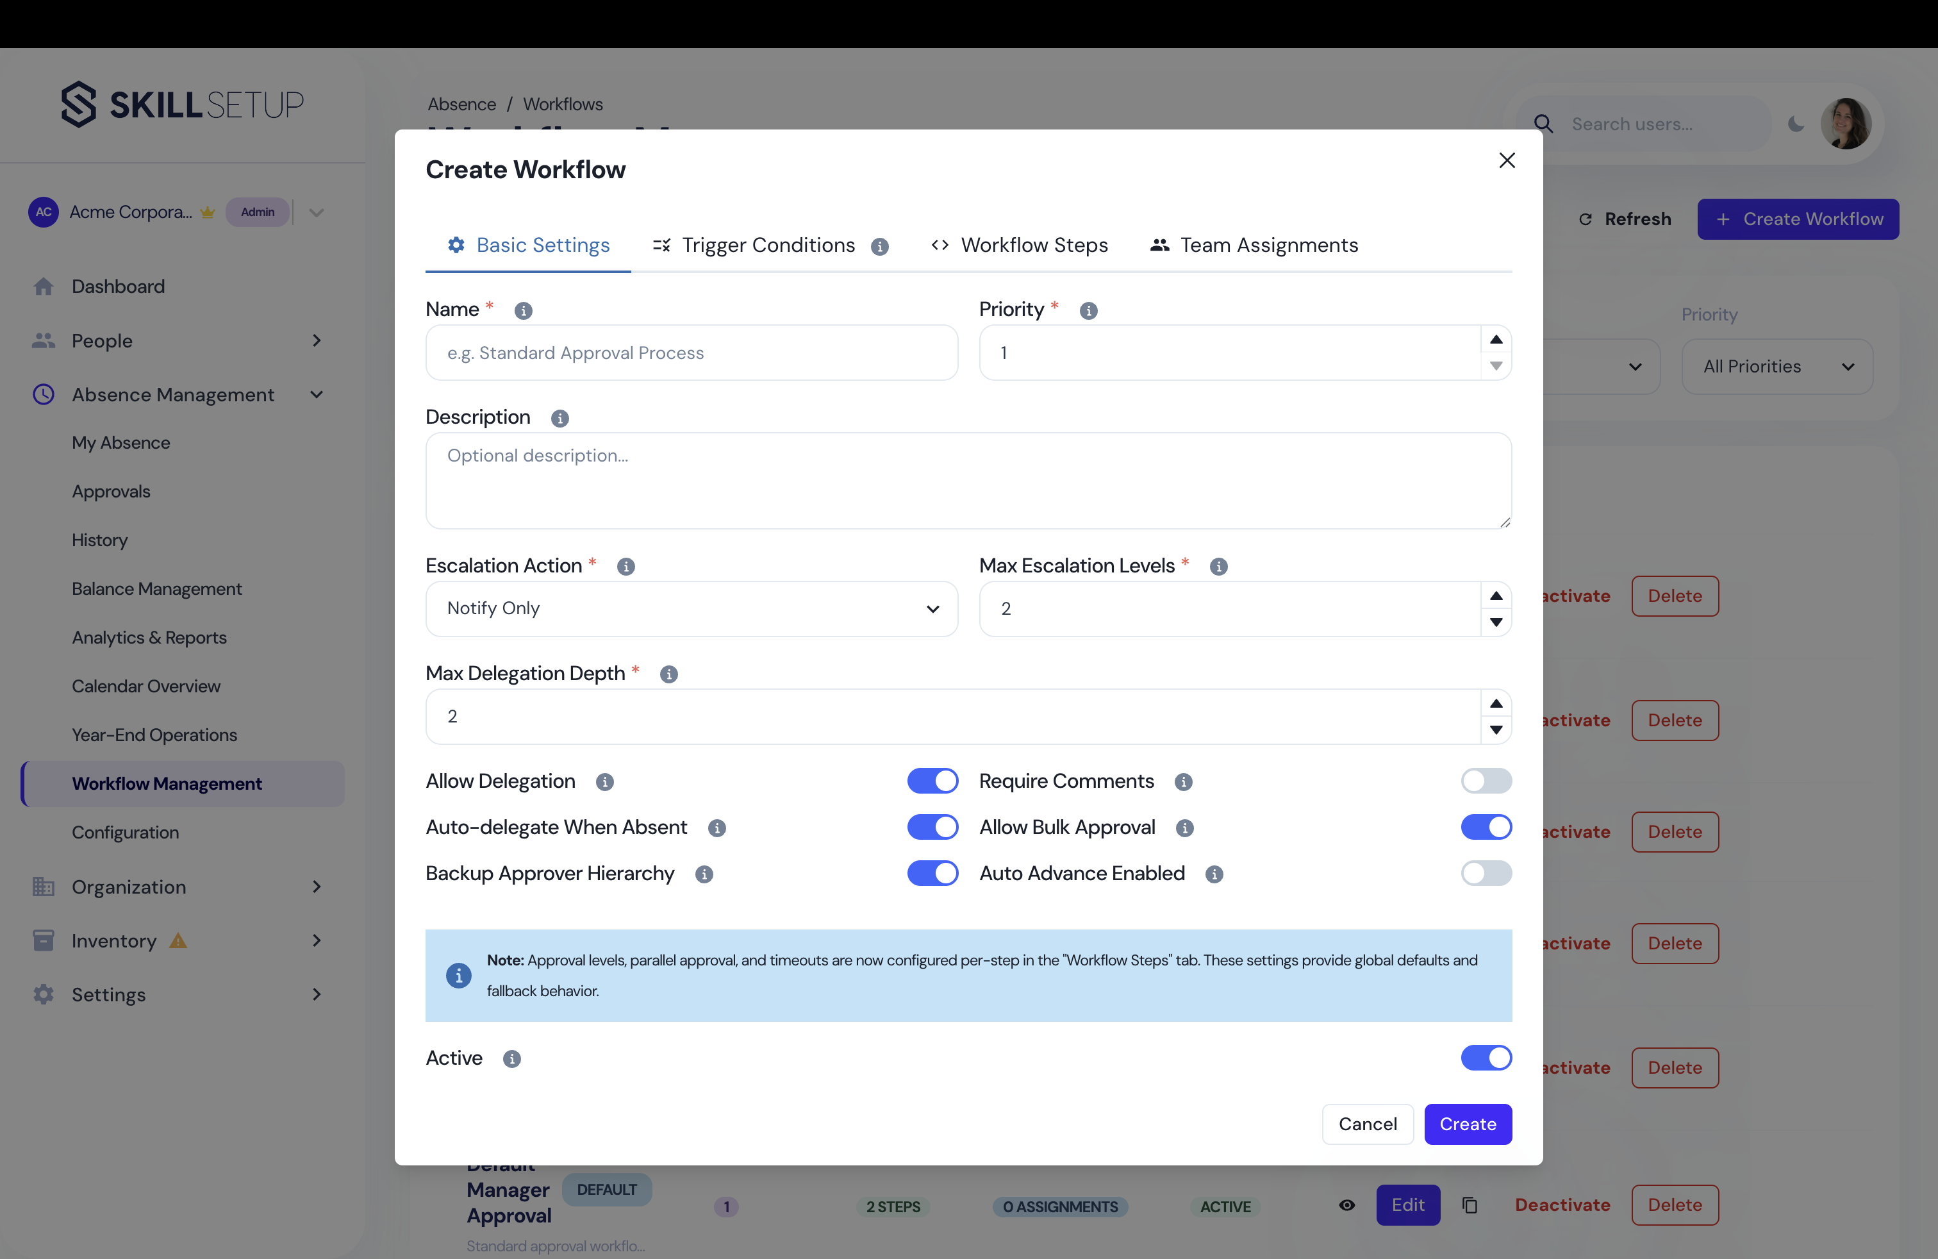Click the Name field info icon
Image resolution: width=1938 pixels, height=1259 pixels.
coord(523,310)
